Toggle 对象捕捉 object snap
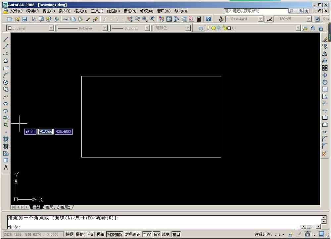This screenshot has width=331, height=239. [115, 234]
